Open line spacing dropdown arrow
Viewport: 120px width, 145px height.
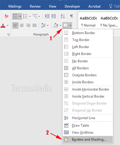(48, 25)
